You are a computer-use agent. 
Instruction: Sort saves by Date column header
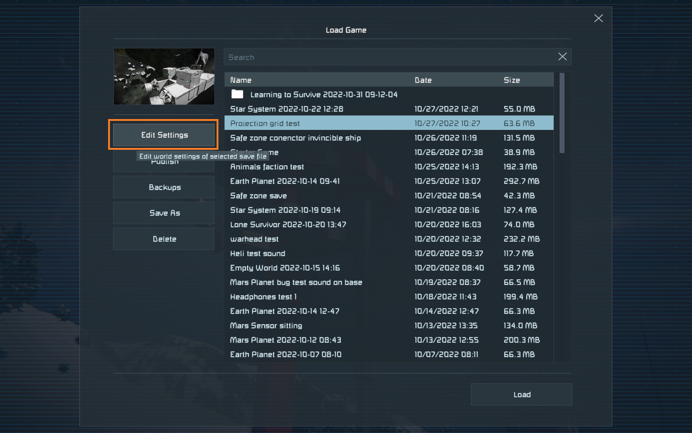pyautogui.click(x=423, y=80)
